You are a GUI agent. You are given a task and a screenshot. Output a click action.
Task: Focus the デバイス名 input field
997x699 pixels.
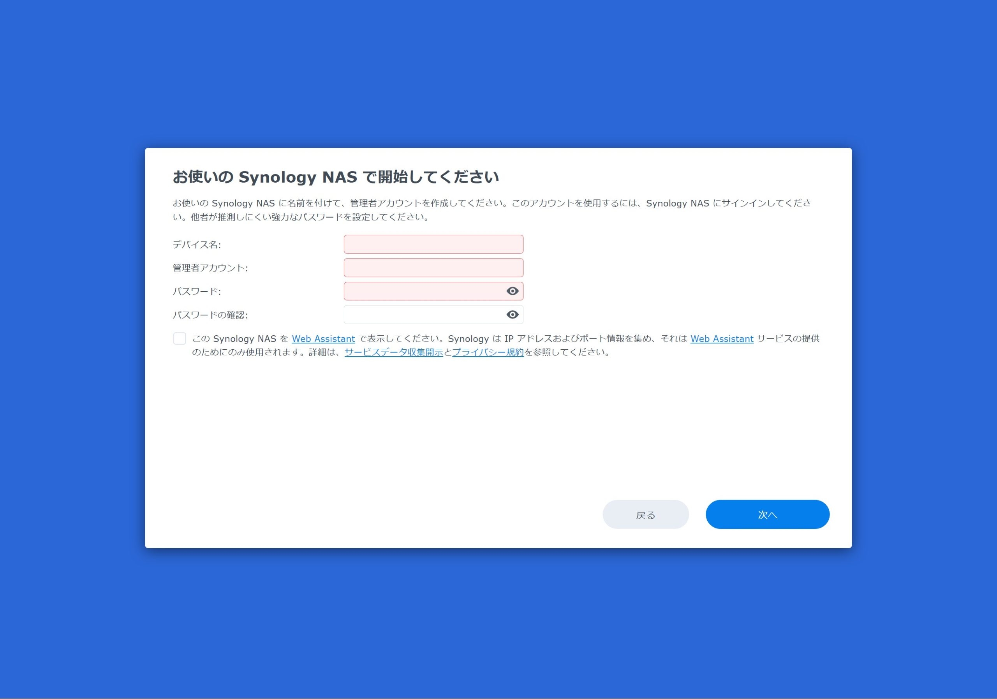(433, 244)
